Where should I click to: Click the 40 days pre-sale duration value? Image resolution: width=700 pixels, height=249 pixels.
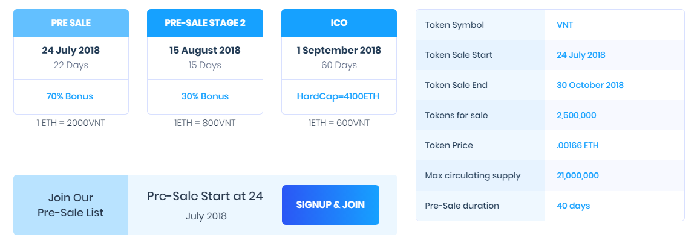[x=573, y=206]
